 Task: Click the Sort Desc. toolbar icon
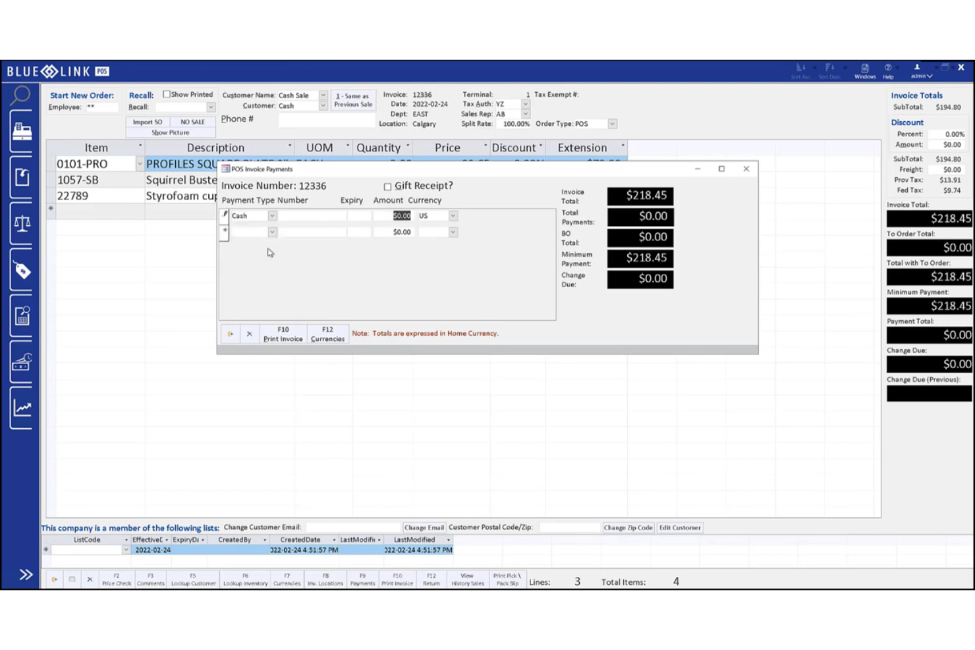point(829,72)
